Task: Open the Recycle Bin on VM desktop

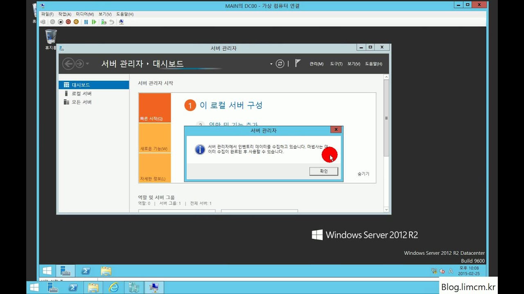Action: pos(51,40)
